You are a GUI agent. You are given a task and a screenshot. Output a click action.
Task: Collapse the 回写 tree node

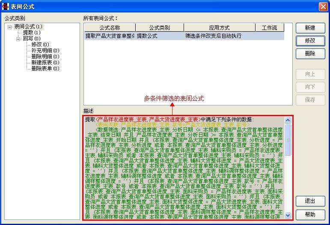18,39
